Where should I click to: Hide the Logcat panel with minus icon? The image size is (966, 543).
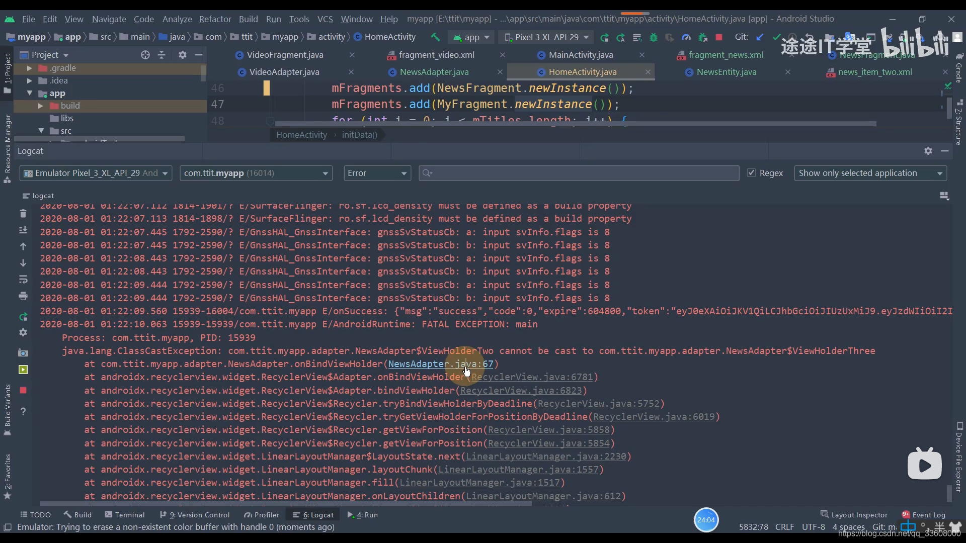[945, 151]
